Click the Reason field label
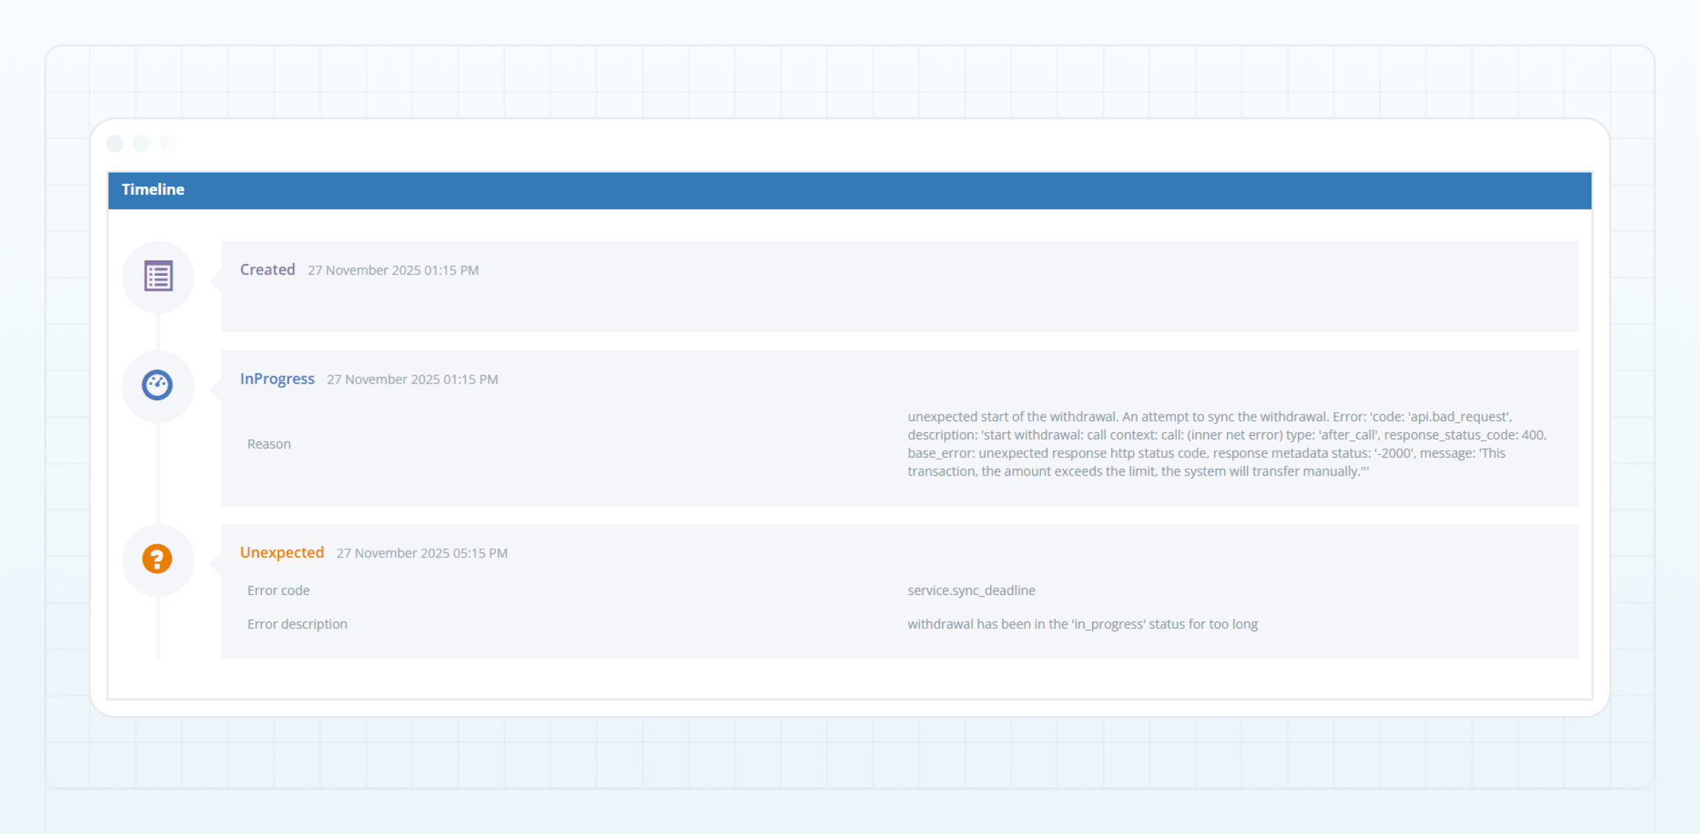Viewport: 1700px width, 834px height. point(269,445)
